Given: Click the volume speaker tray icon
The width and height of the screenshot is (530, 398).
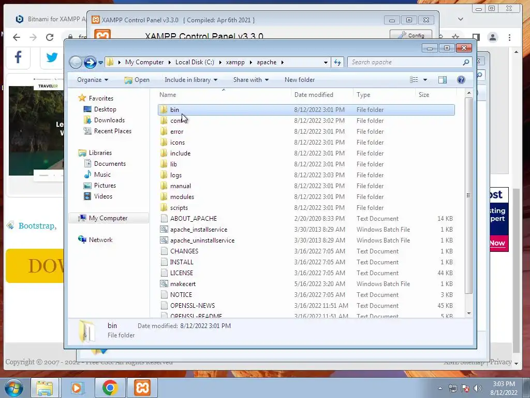Looking at the screenshot, I should (478, 388).
